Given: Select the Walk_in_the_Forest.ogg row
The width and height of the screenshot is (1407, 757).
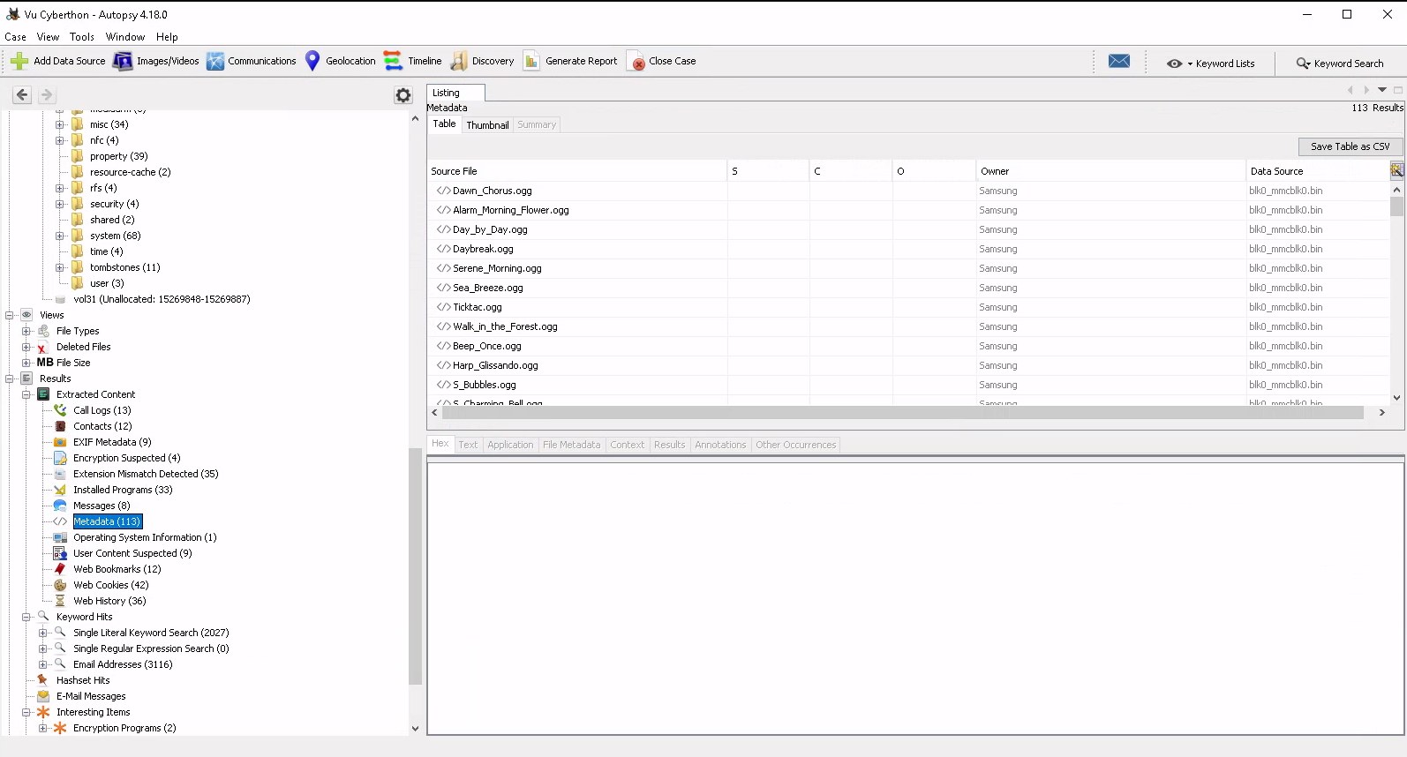Looking at the screenshot, I should click(908, 326).
